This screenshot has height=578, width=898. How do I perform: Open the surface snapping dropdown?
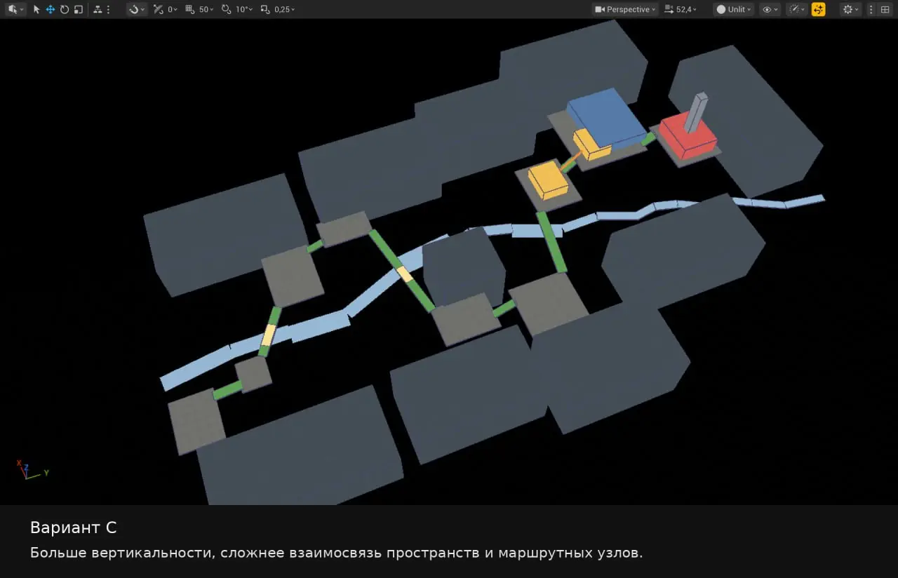[137, 10]
